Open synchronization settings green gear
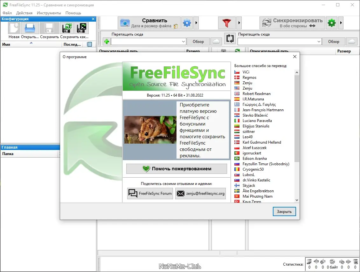Image resolution: width=360 pixels, height=272 pixels. [x=331, y=23]
